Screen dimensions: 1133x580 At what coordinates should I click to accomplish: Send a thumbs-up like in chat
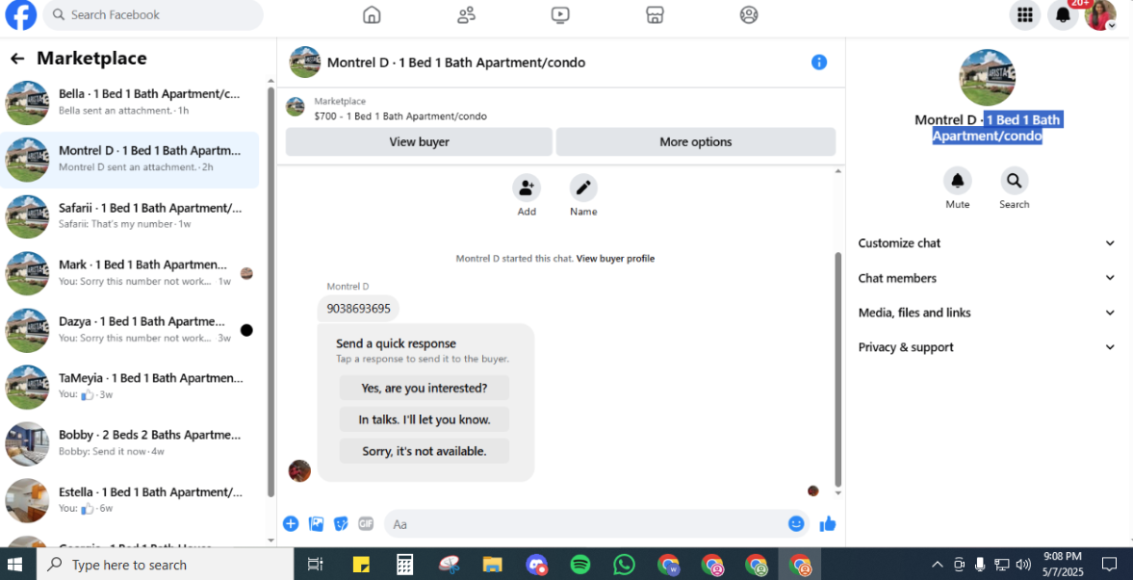coord(827,524)
